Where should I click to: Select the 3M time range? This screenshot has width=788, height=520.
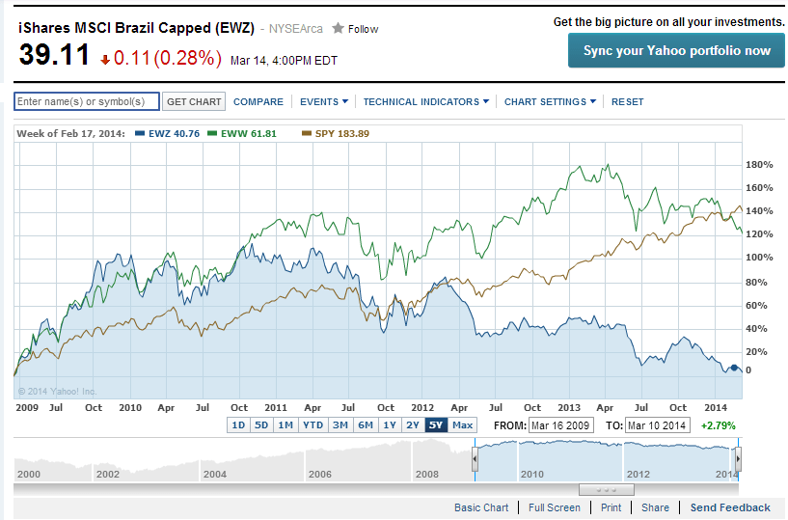point(340,424)
